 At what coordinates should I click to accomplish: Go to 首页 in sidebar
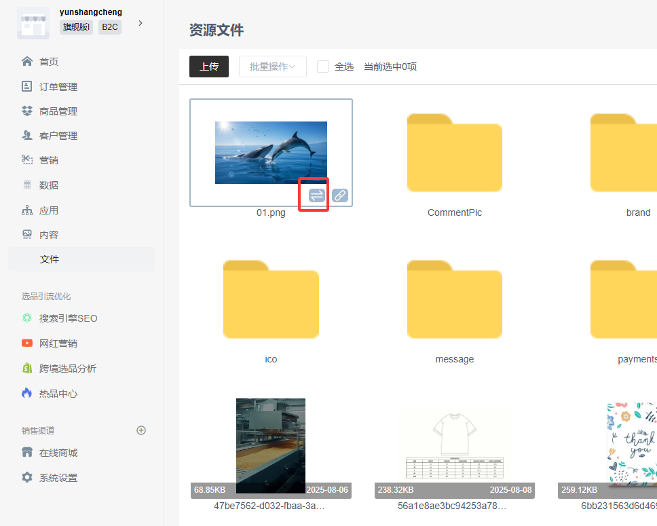pos(49,62)
